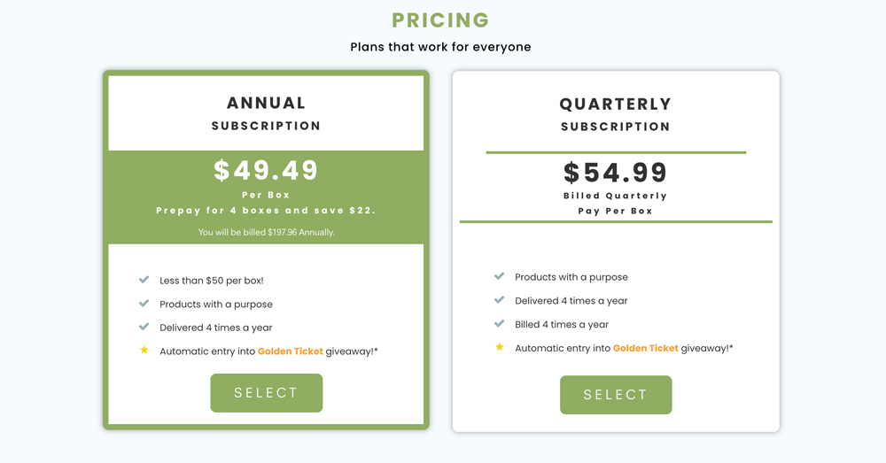Click the PRICING page heading

coord(440,20)
